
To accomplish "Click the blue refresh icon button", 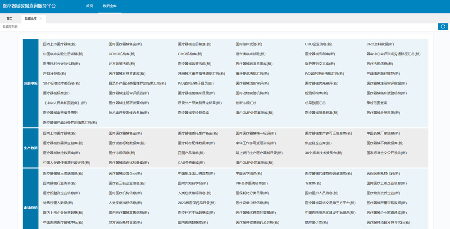I will coord(443,27).
